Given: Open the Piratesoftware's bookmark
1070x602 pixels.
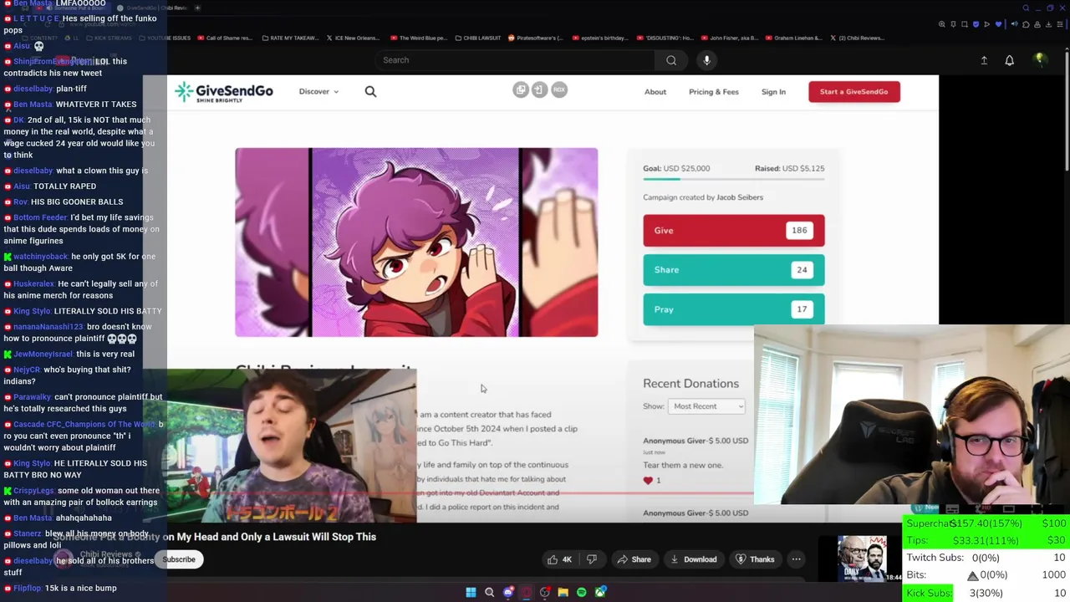Looking at the screenshot, I should point(535,38).
